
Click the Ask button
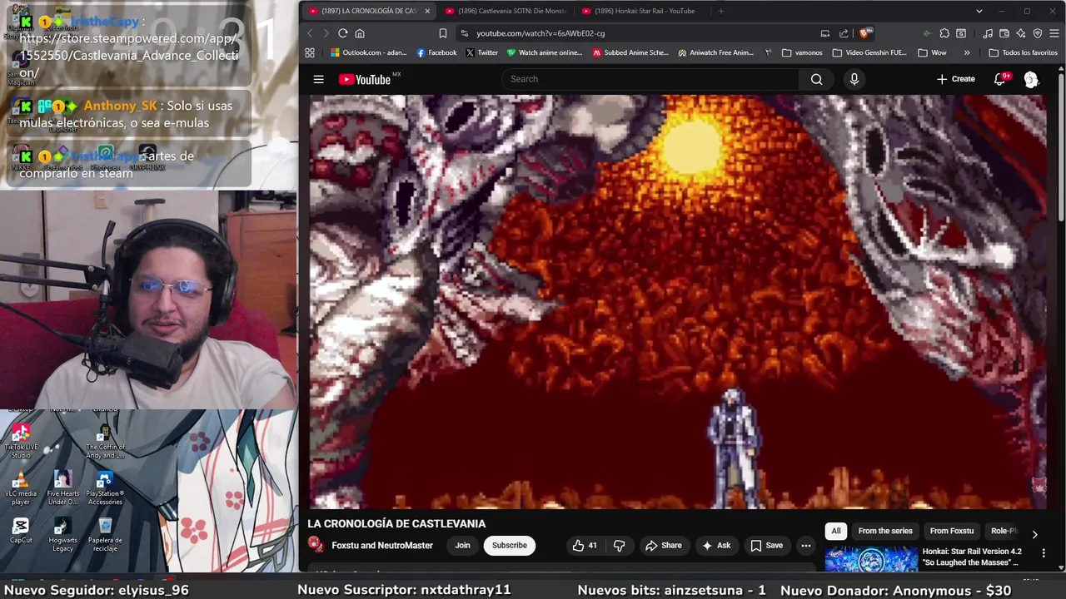716,546
